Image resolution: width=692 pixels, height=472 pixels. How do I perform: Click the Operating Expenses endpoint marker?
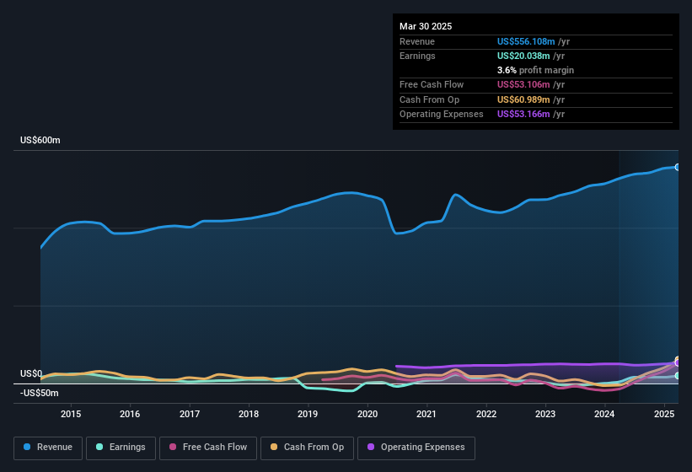tap(678, 363)
